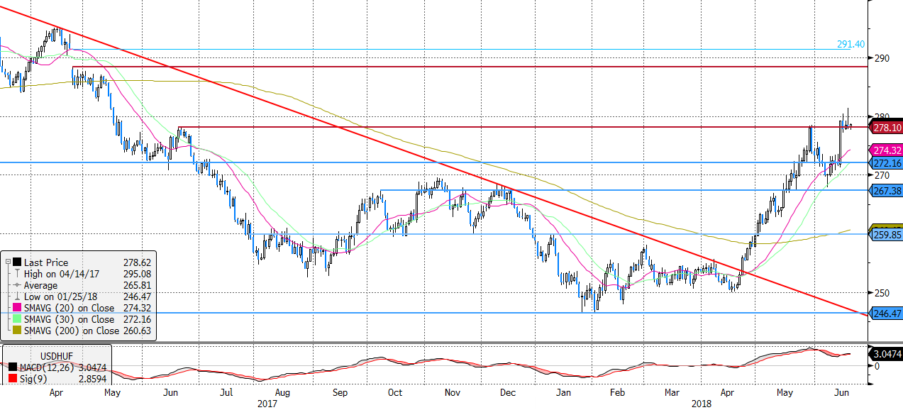Click the Average marker icon in legend
903x410 pixels.
(16, 285)
